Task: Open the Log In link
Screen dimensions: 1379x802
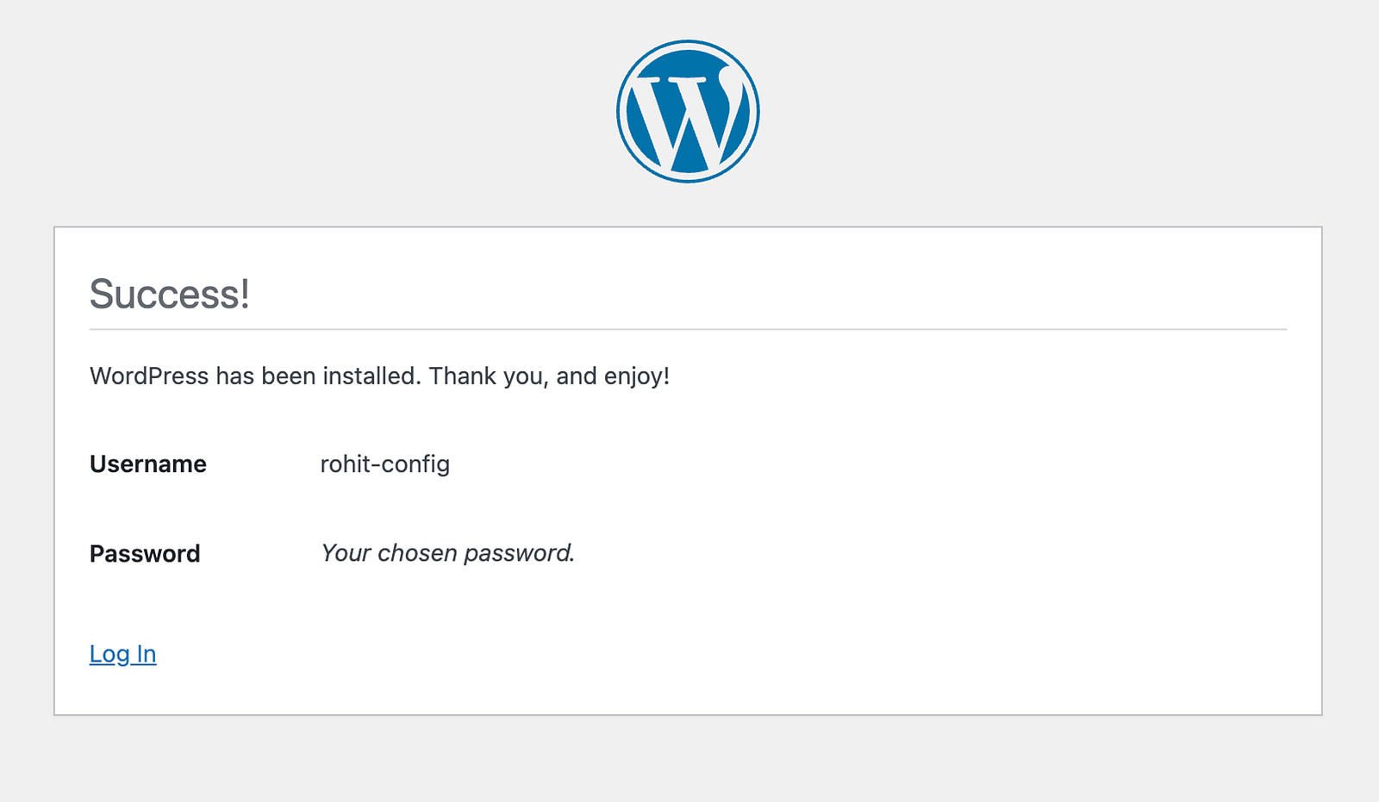Action: 123,654
